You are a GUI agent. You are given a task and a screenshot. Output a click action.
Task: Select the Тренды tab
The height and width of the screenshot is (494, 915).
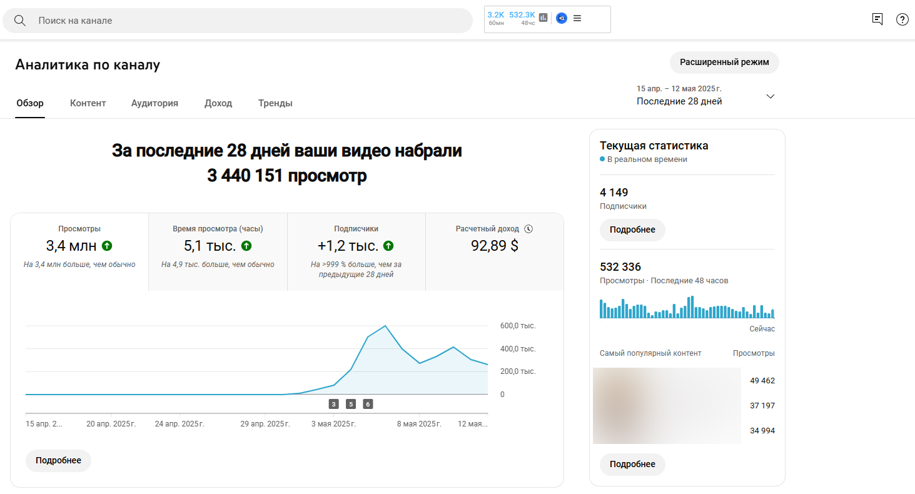275,103
